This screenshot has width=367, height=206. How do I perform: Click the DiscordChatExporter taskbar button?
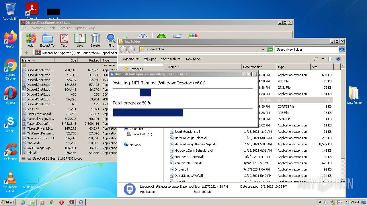(x=81, y=202)
